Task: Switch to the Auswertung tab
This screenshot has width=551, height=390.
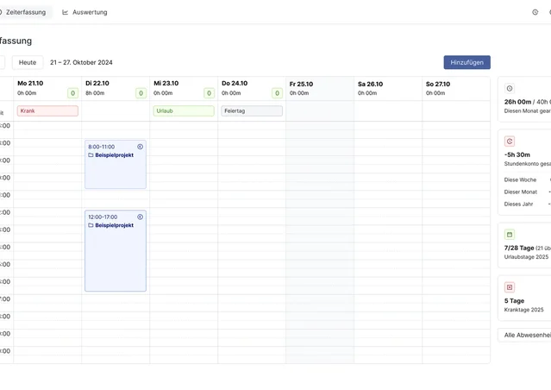Action: coord(85,12)
